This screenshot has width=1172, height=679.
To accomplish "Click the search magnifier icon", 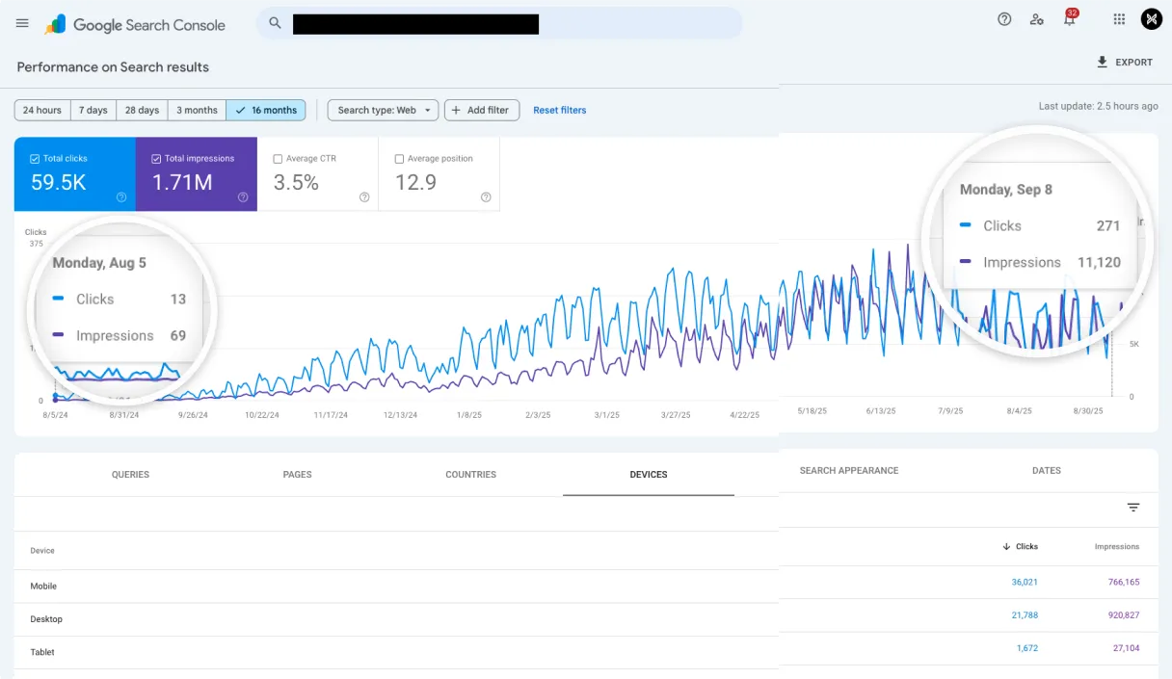I will [x=275, y=23].
